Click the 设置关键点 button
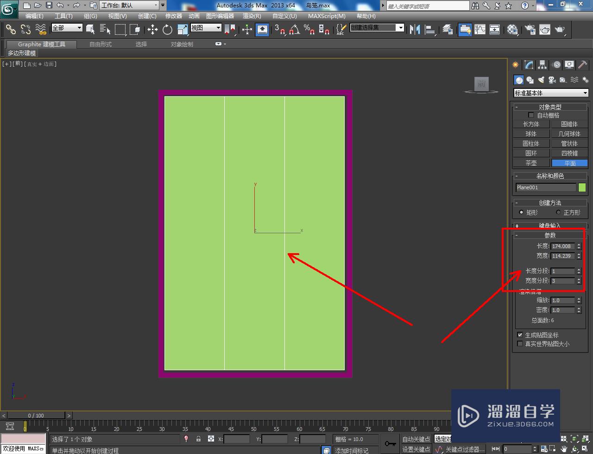This screenshot has height=454, width=593. coord(416,449)
